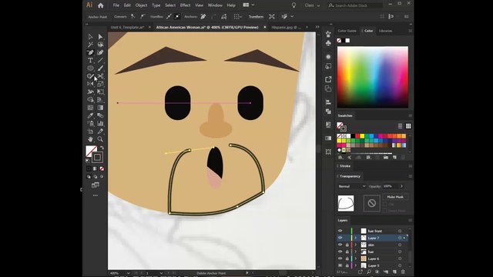Click the Isolate Selected Object icon
Viewport: 493px width, 277px height.
(272, 17)
